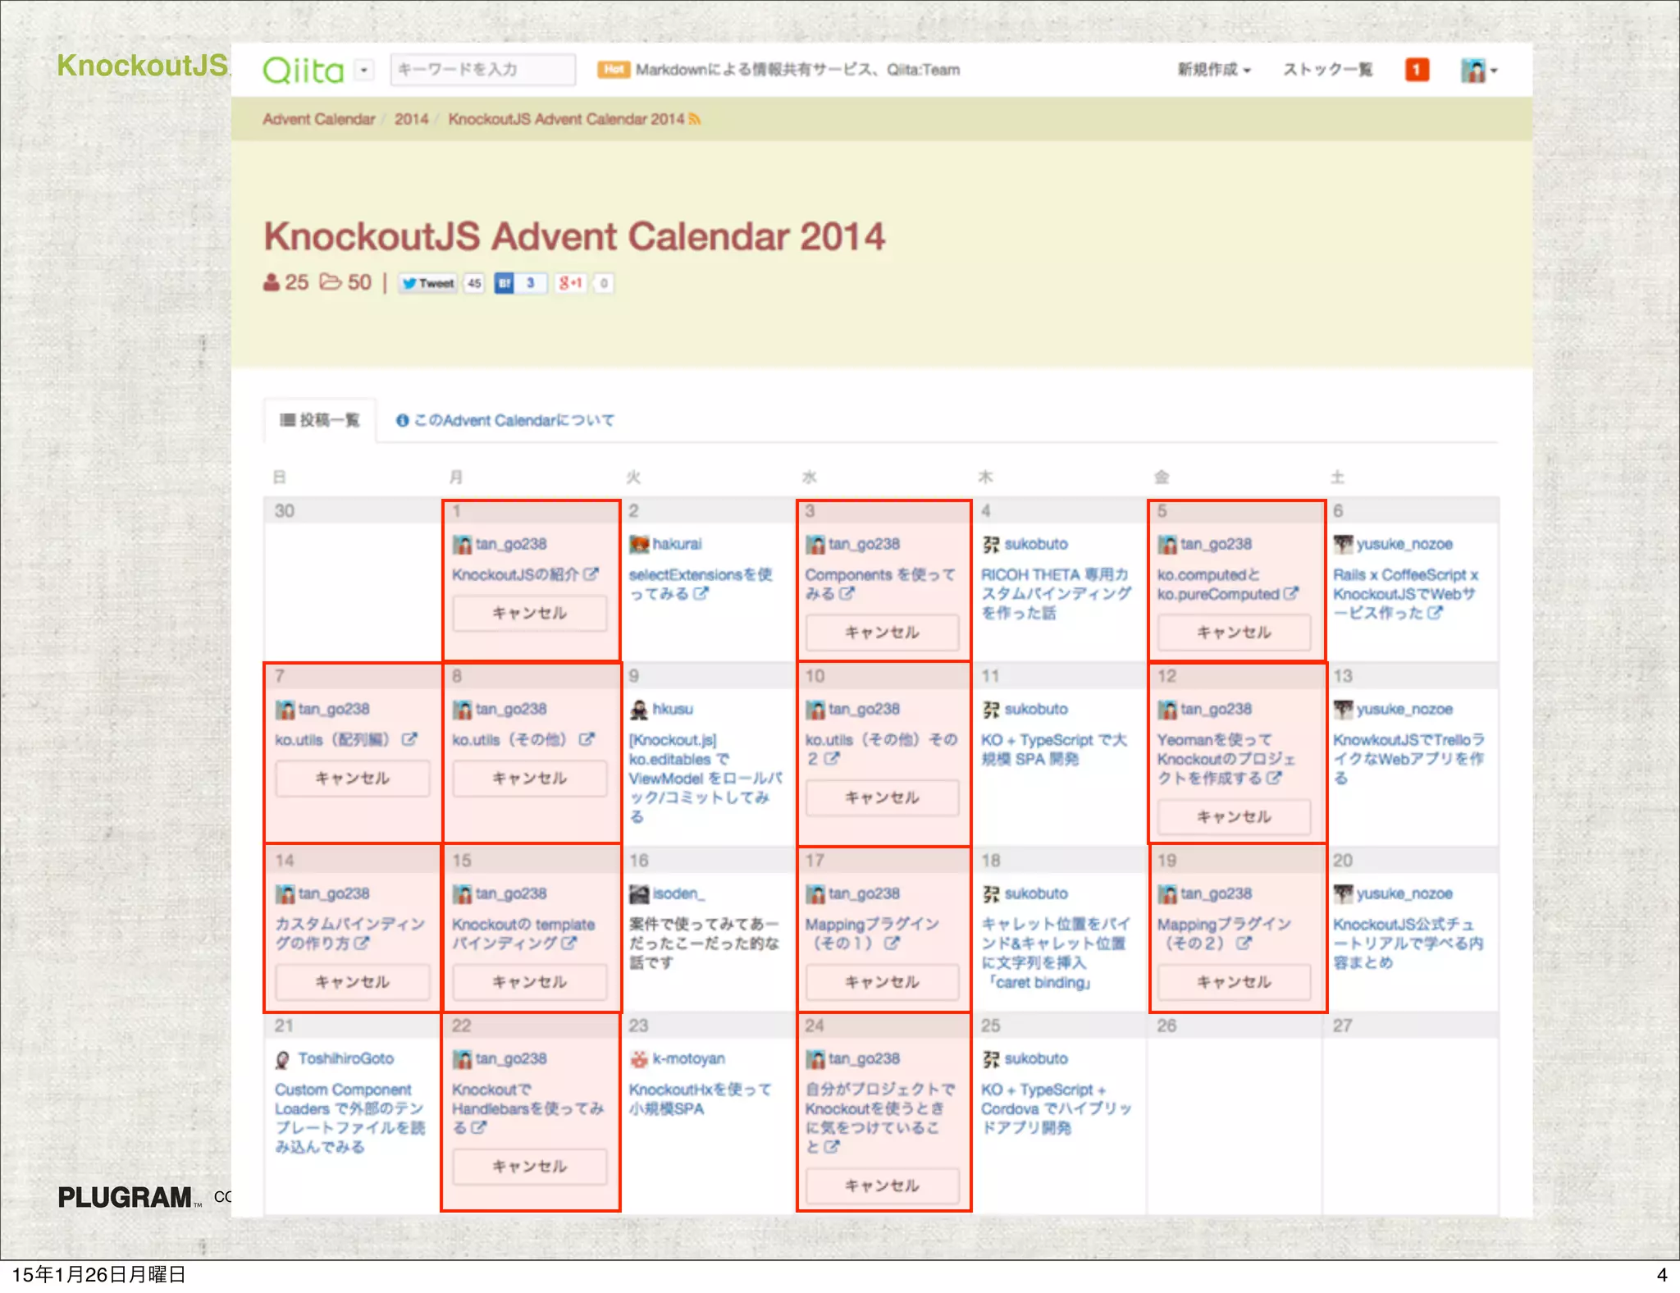Open カスタムバインディングの作り方 article
The image size is (1680, 1293).
tap(350, 934)
